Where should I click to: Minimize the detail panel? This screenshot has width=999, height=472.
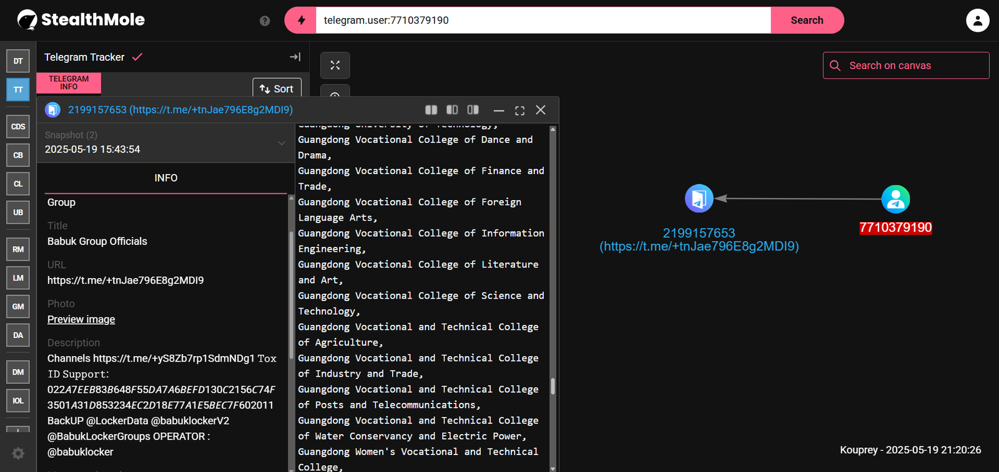[498, 110]
